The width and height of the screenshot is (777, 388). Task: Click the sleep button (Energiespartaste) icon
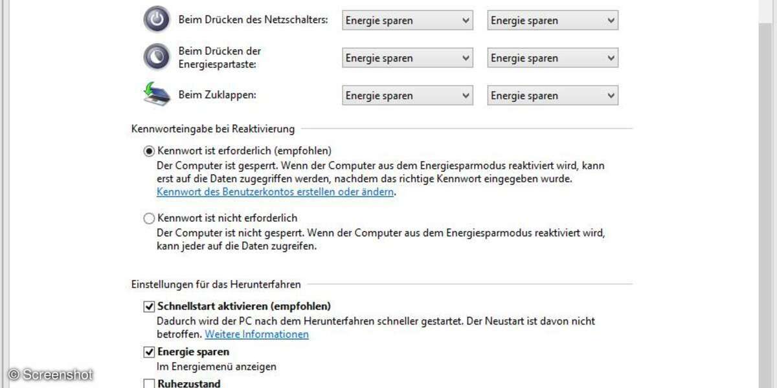click(156, 58)
